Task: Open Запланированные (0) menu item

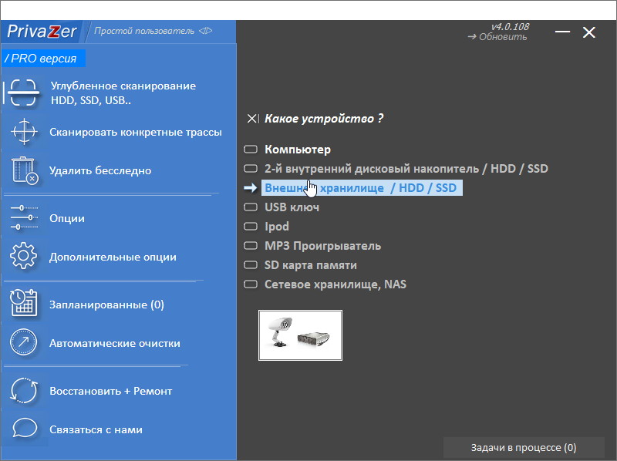Action: [106, 305]
